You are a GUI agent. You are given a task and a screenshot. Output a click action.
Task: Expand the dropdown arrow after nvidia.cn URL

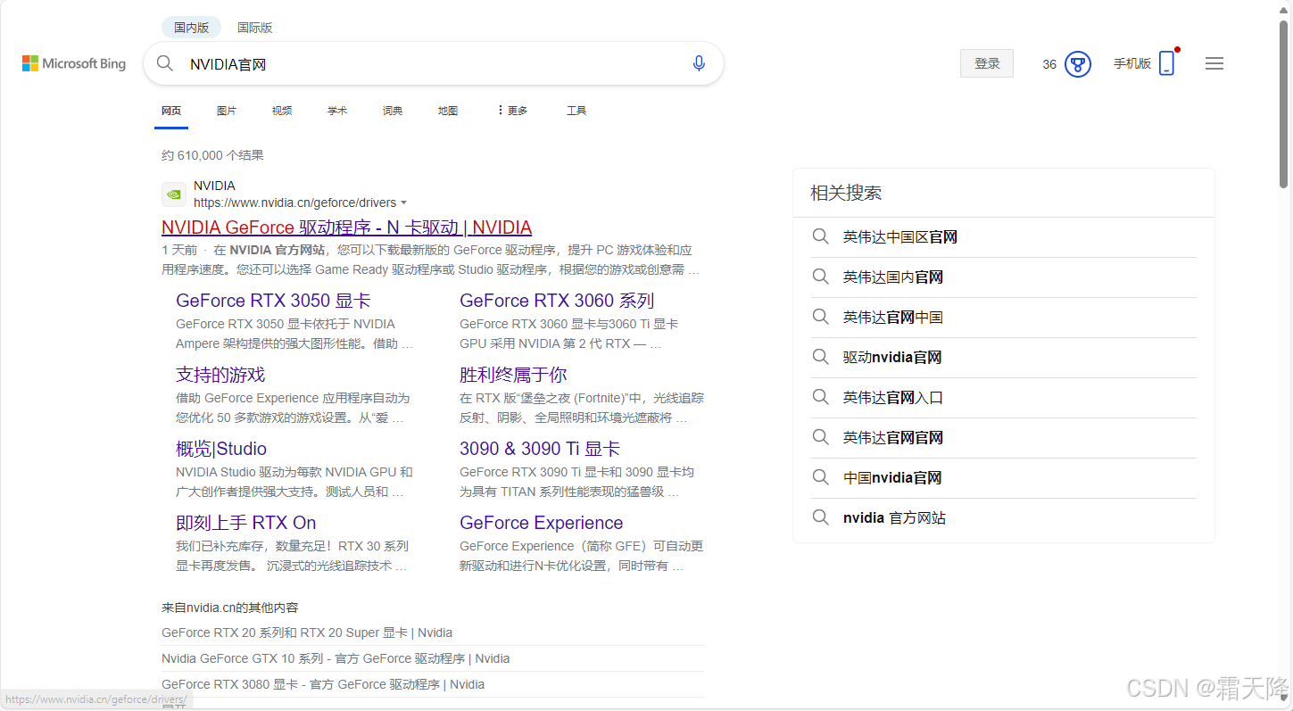pos(404,203)
